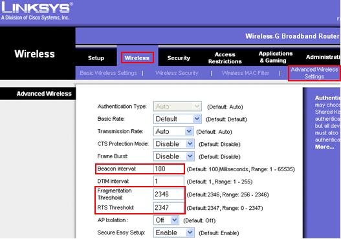Click the 'Advanced Wireless' section heading
Screen dimensions: 341x239
(44, 94)
